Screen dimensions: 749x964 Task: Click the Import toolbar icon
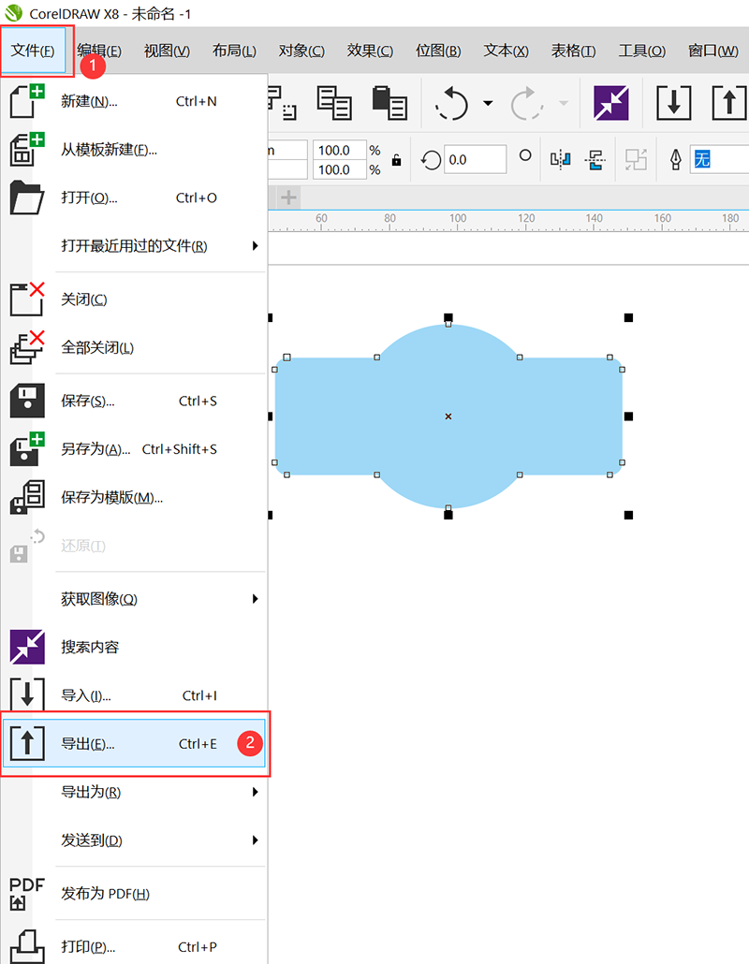673,103
